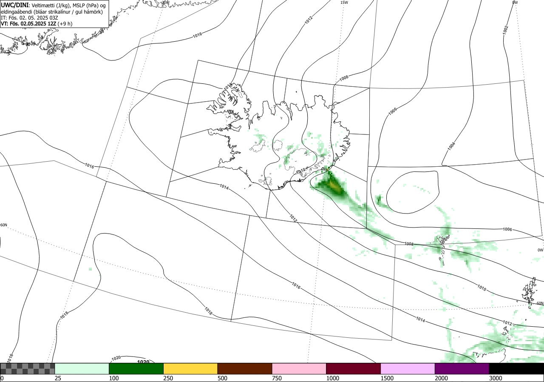The height and width of the screenshot is (382, 544).
Task: Click the '1004' isobar label
Action: pos(451,146)
